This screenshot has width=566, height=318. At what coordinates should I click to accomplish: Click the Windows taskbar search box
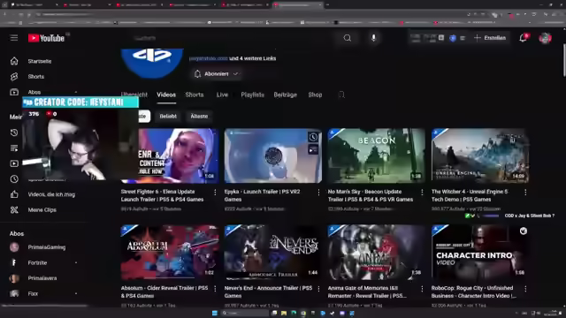coord(245,313)
